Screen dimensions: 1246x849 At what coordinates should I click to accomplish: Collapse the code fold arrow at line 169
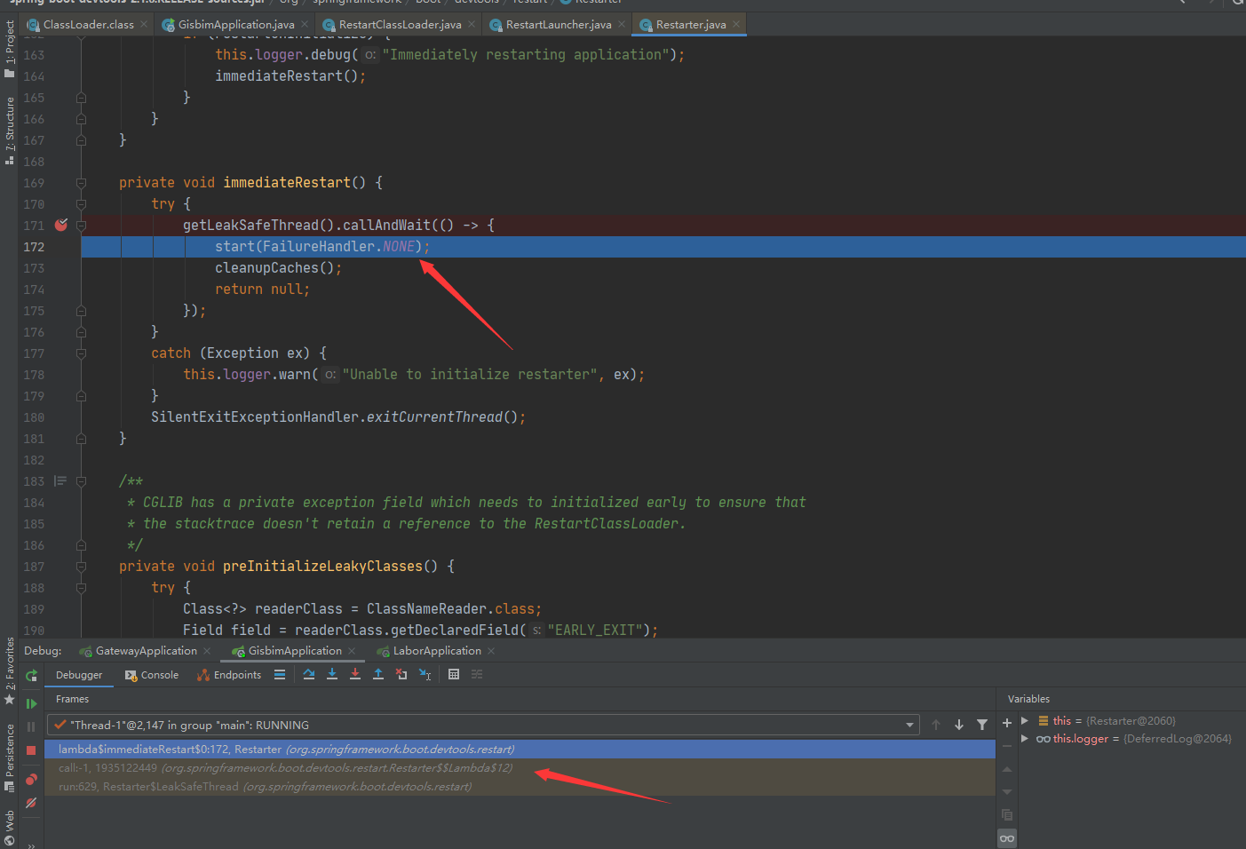click(81, 182)
